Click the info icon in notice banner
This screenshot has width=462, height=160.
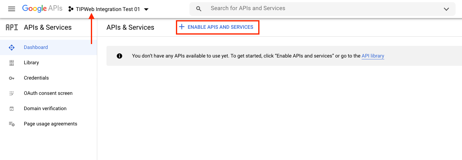[x=120, y=56]
